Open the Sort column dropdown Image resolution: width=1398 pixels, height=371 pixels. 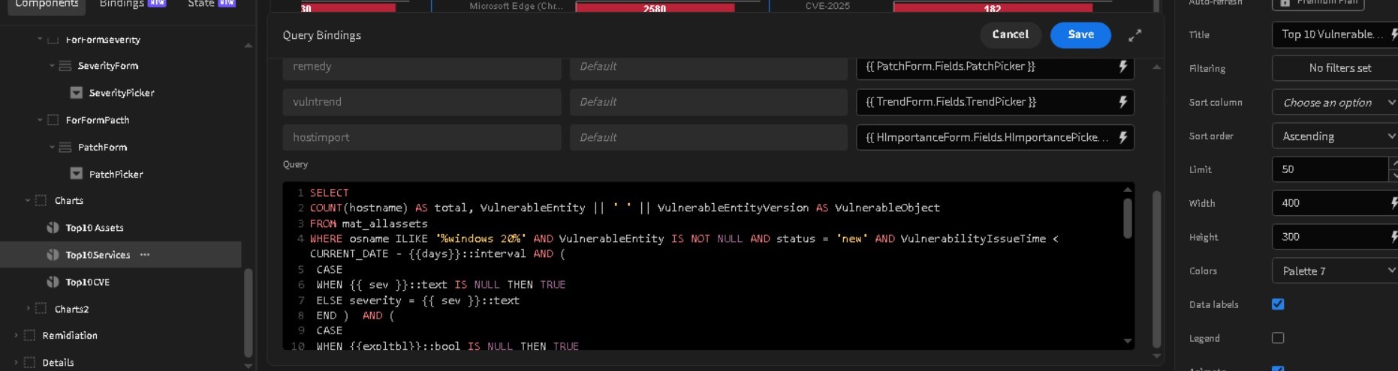[1335, 103]
